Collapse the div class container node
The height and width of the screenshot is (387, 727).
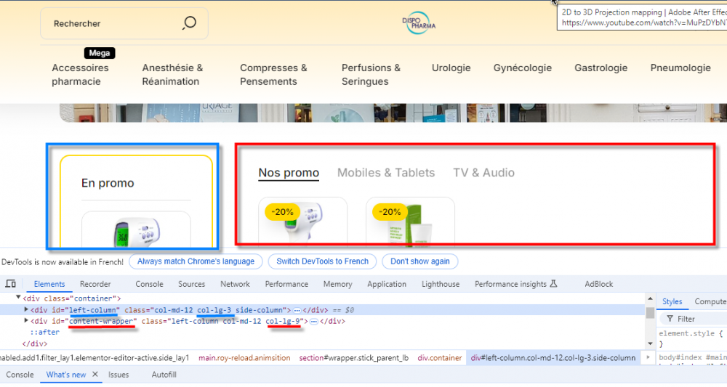[x=18, y=298]
